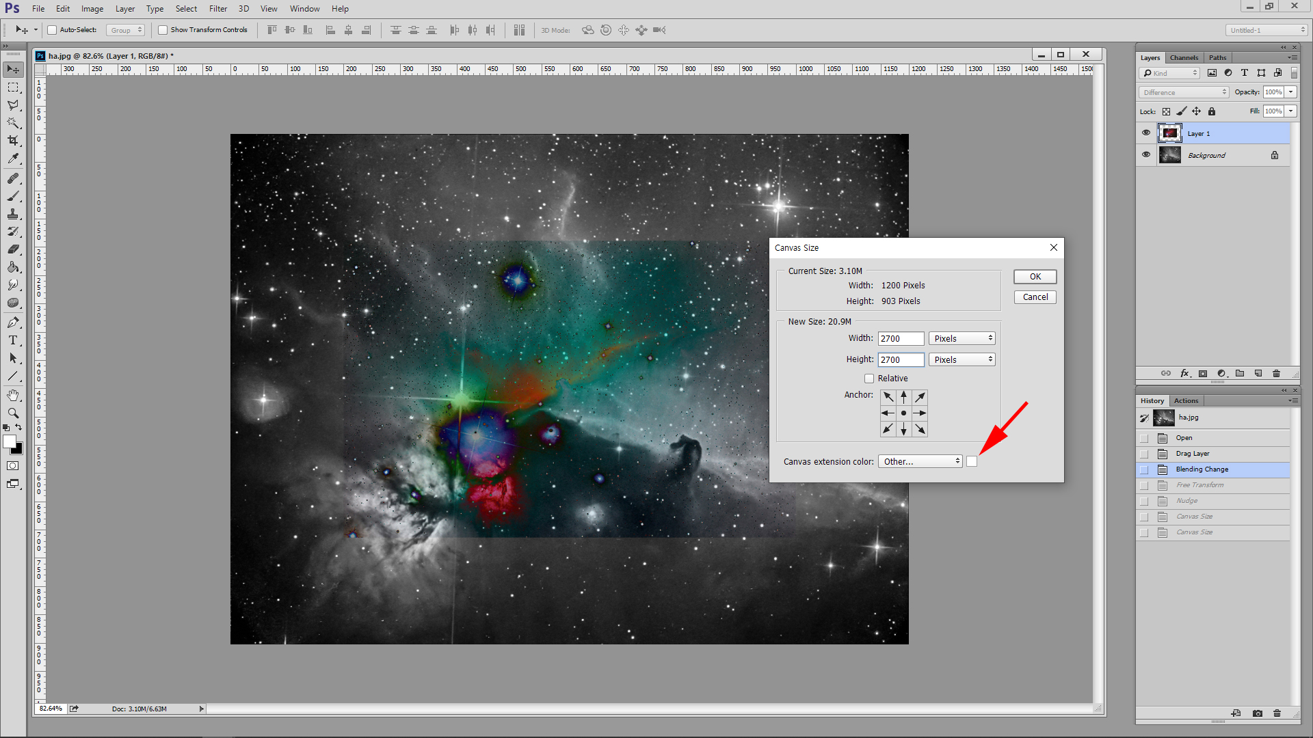Toggle history brush source for Blending Change

(x=1144, y=469)
